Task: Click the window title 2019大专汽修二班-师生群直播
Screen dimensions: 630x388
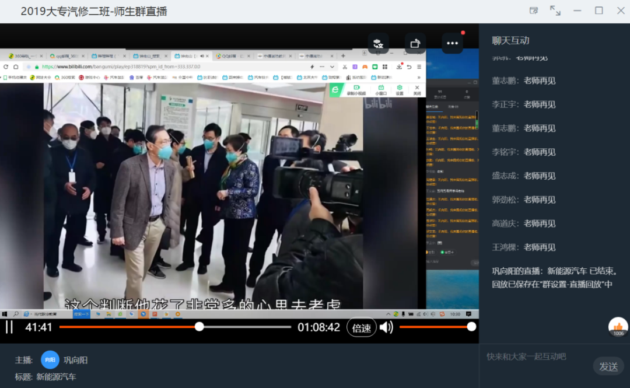Action: click(93, 11)
